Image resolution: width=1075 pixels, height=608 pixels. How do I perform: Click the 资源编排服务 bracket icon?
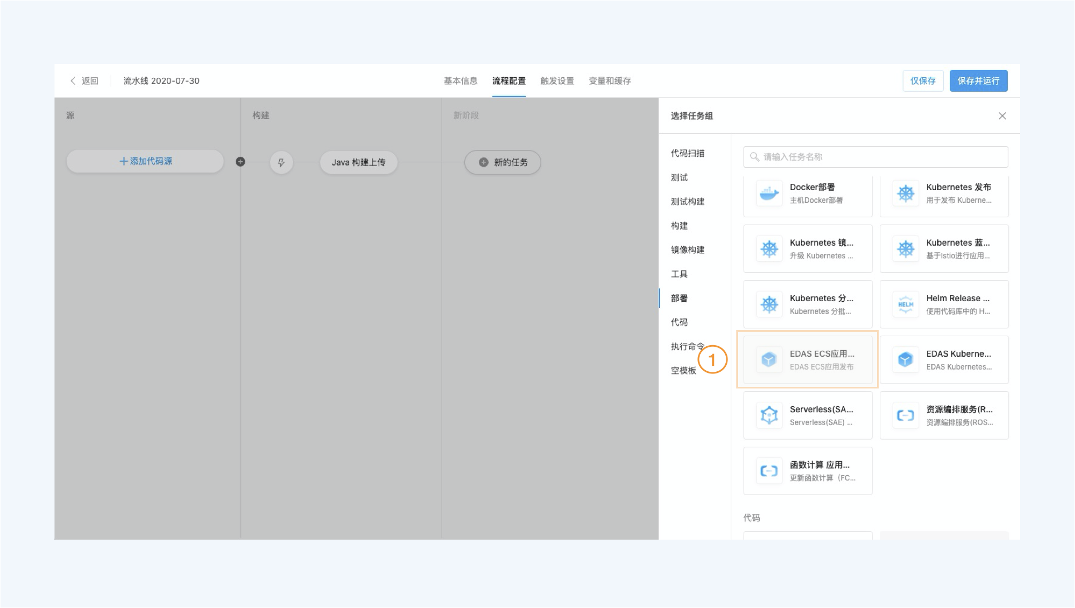[x=905, y=415]
